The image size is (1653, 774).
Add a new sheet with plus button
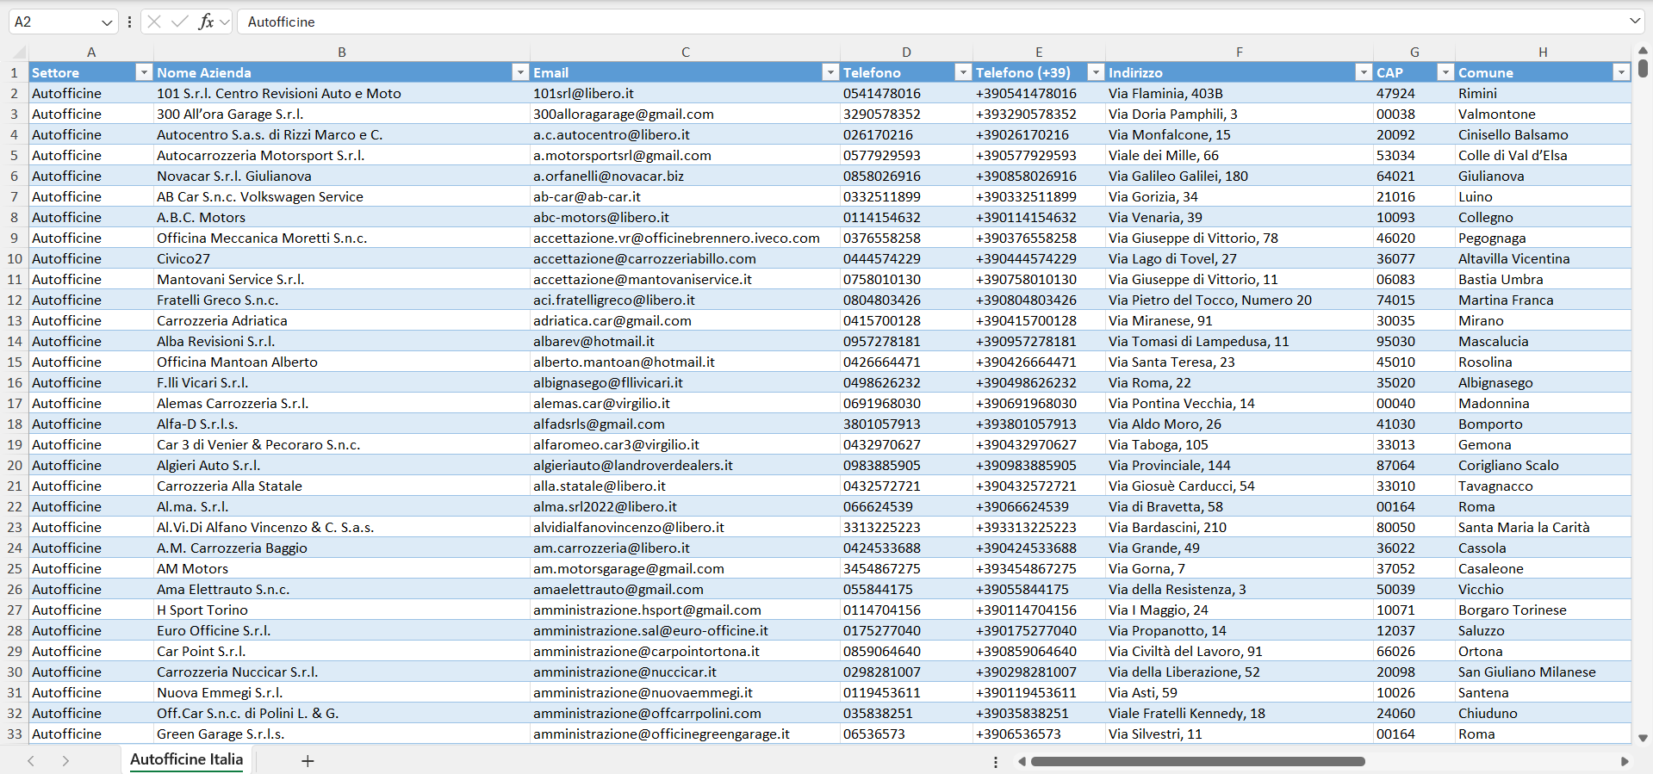pyautogui.click(x=308, y=760)
